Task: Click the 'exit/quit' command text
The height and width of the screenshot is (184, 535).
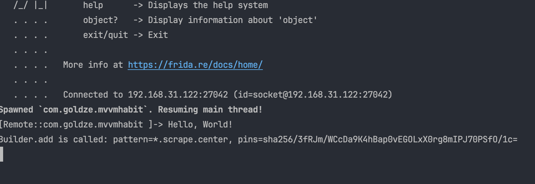Action: (x=105, y=35)
